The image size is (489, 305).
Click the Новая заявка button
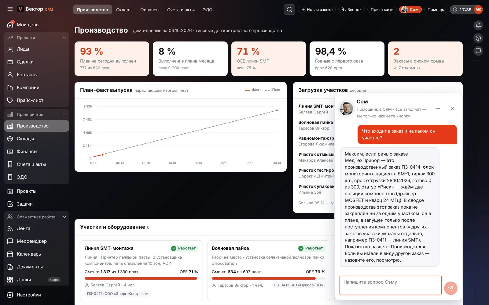pyautogui.click(x=317, y=9)
